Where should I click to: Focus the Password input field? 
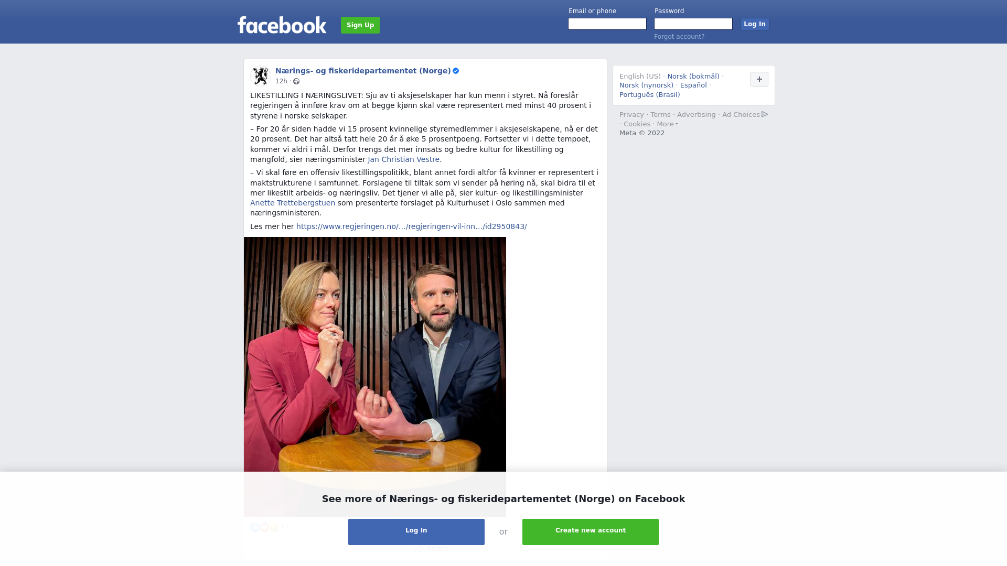pyautogui.click(x=693, y=24)
